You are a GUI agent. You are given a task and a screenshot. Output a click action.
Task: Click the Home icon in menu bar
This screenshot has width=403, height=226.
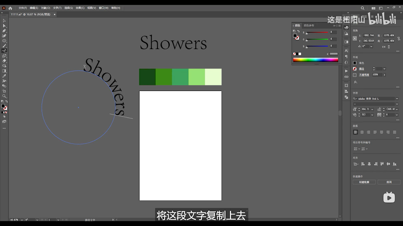(x=10, y=8)
